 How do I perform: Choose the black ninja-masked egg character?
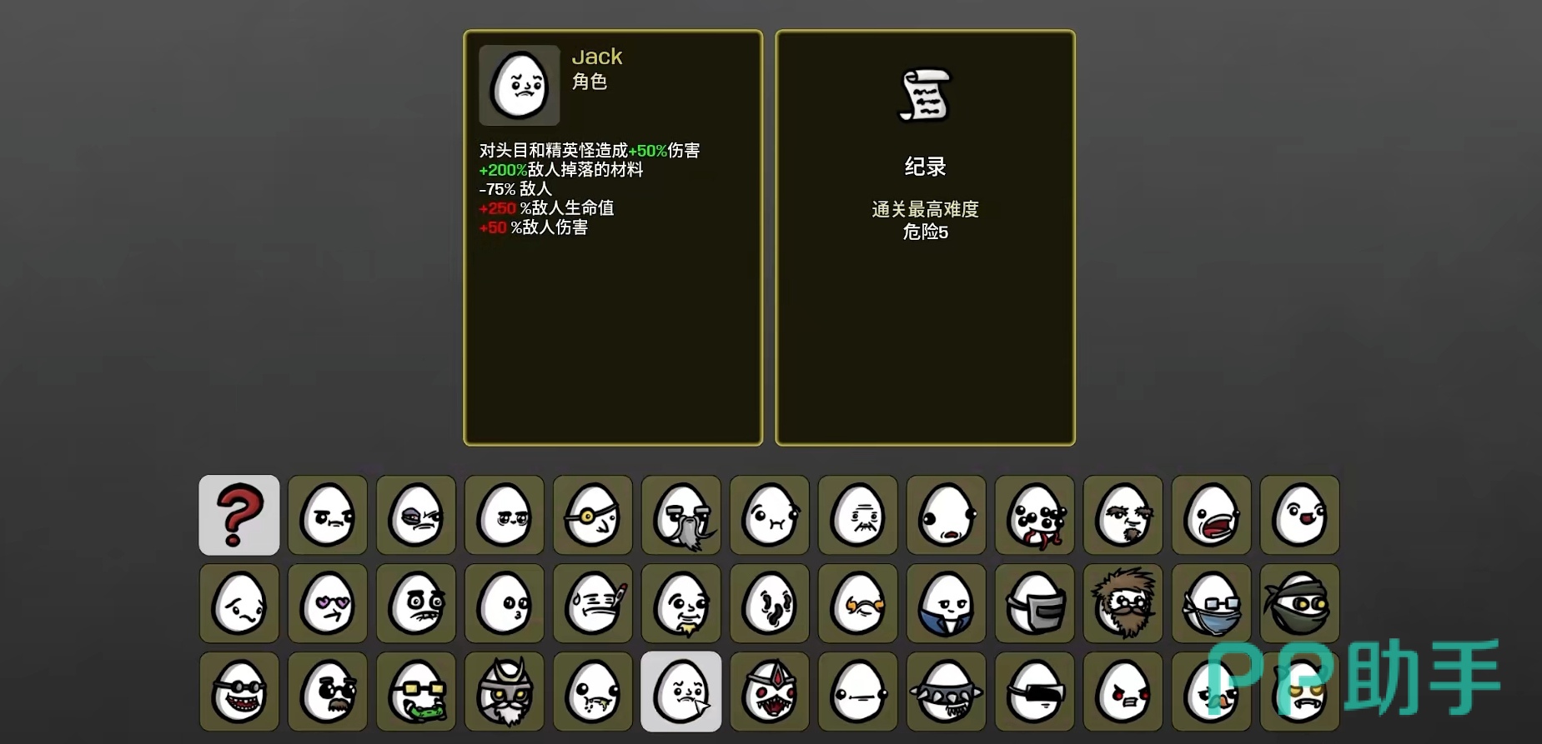(1300, 603)
